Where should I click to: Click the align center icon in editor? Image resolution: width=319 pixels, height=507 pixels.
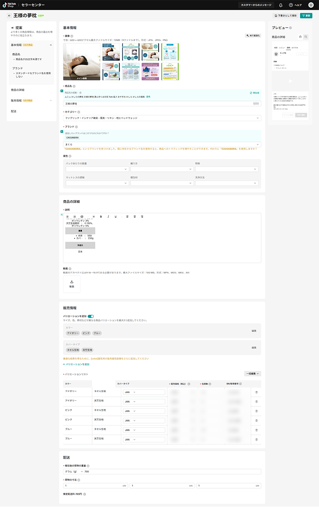point(135,217)
